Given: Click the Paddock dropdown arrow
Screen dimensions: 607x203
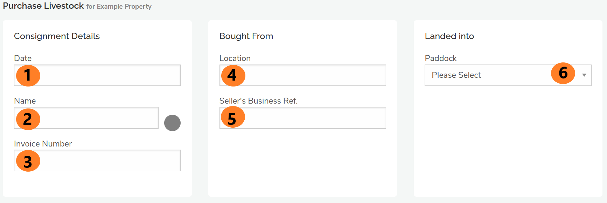Looking at the screenshot, I should (584, 75).
